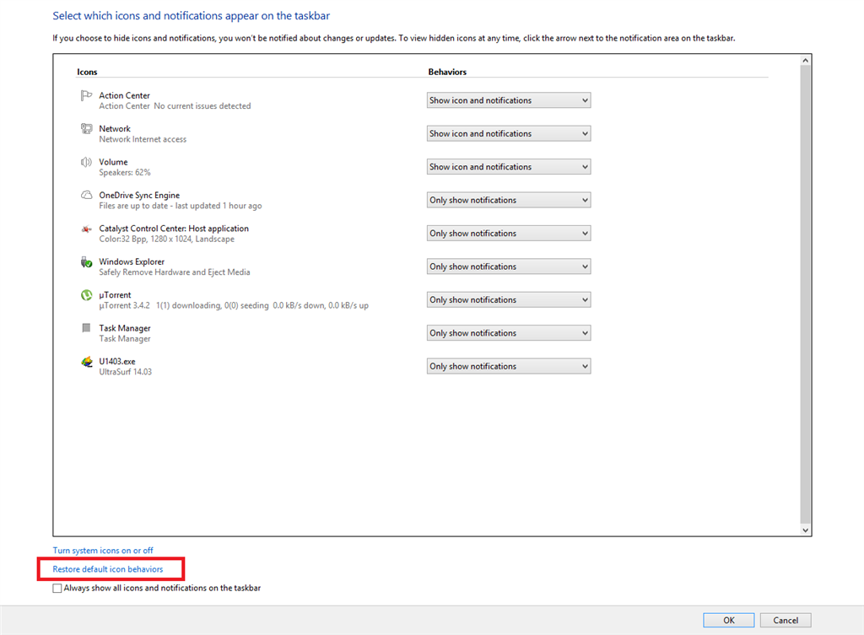Open Volume behavior dropdown
The width and height of the screenshot is (864, 635).
[509, 167]
